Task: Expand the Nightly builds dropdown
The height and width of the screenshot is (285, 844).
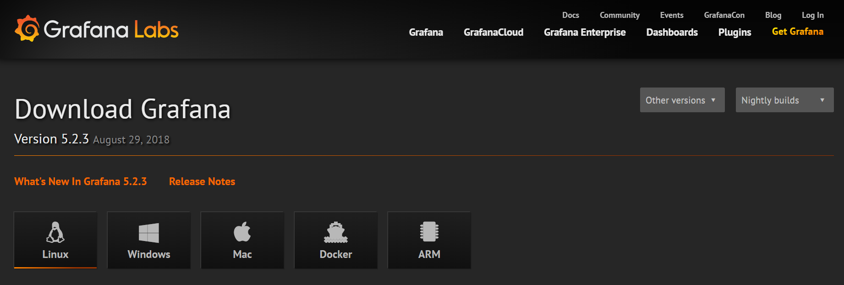Action: (784, 100)
